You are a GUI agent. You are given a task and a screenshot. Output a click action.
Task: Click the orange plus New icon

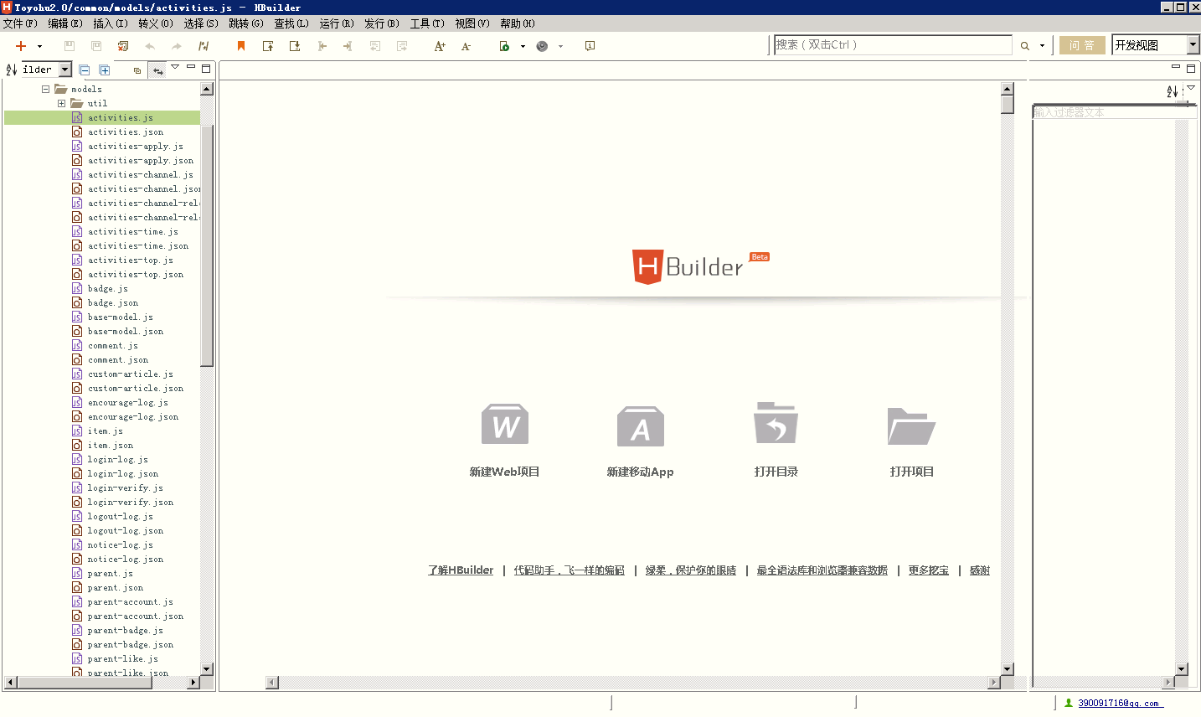click(x=21, y=46)
